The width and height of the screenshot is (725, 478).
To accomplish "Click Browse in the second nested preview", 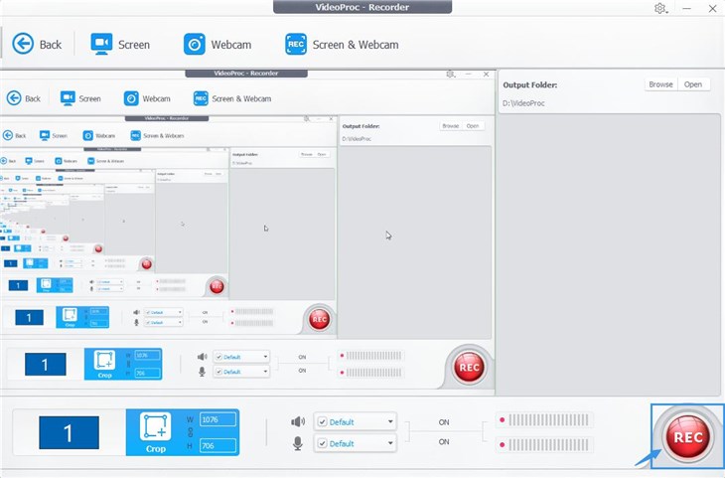I will [450, 126].
